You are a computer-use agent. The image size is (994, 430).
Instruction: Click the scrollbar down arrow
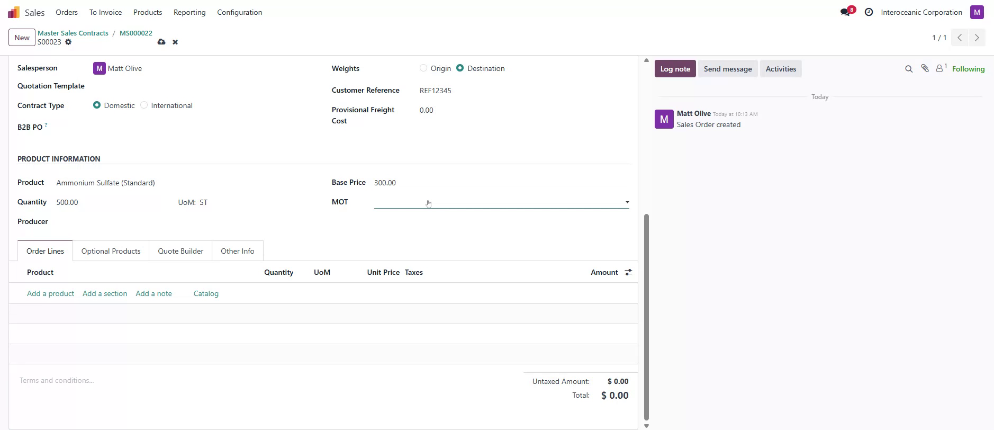(646, 425)
